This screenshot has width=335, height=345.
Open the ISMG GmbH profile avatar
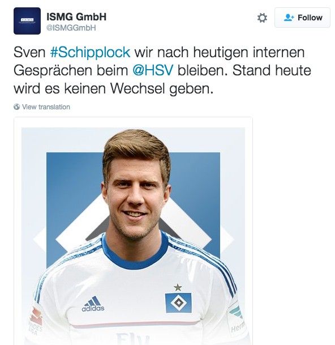27,21
